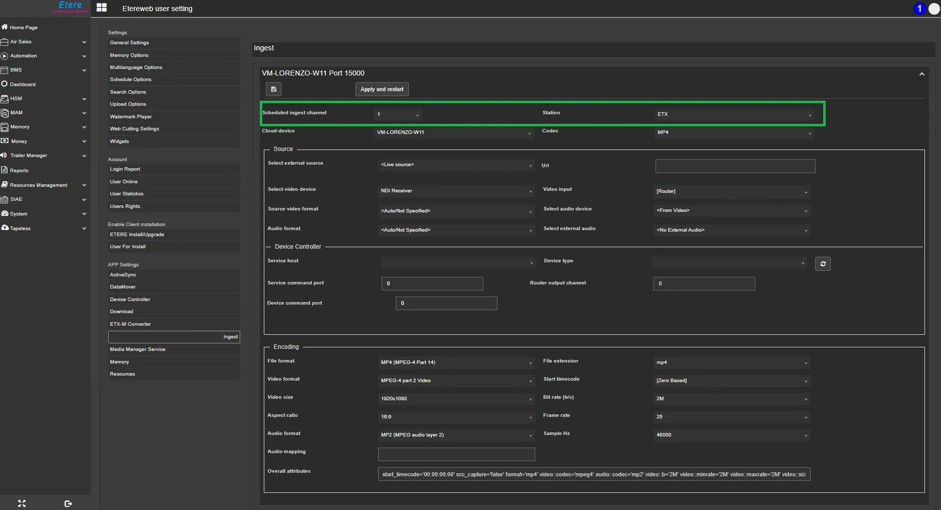This screenshot has width=941, height=510.
Task: Click the fullscreen expand icon
Action: (22, 503)
